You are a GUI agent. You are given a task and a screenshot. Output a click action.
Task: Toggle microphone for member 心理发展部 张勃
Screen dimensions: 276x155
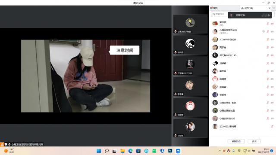pyautogui.click(x=268, y=103)
